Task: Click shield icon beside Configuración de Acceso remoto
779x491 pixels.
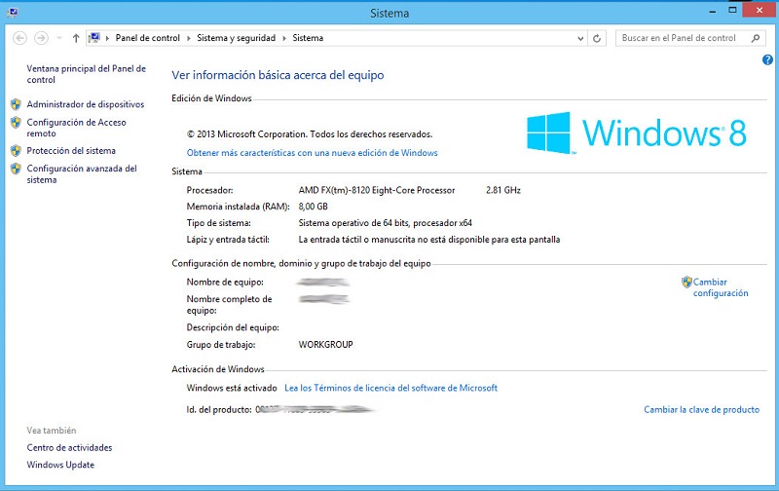Action: [16, 122]
